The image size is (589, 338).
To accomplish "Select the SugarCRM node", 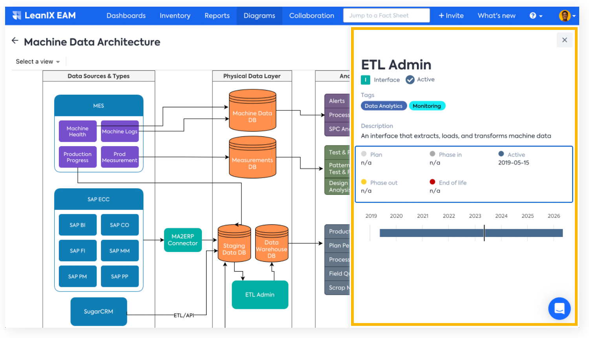I will (x=99, y=312).
